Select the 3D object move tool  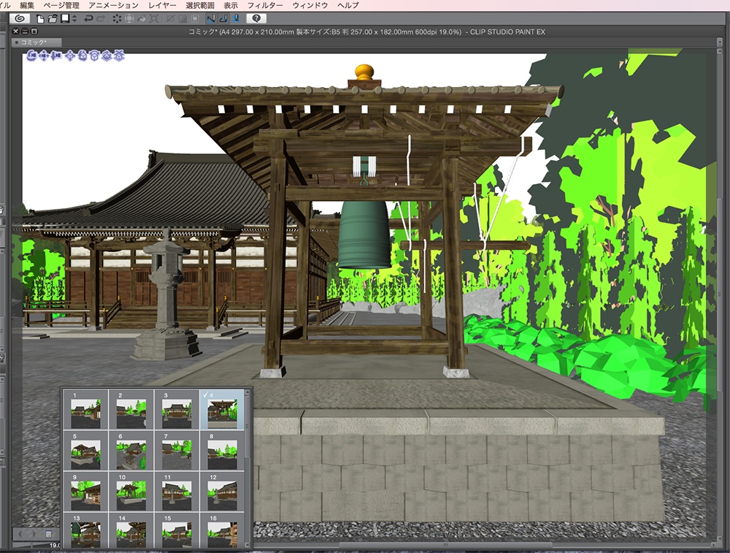click(71, 56)
